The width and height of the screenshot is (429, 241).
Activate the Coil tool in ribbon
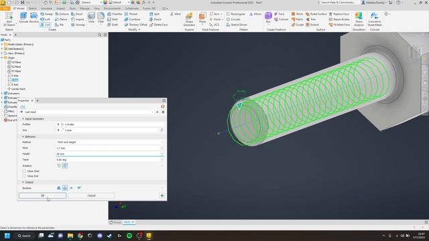[46, 25]
